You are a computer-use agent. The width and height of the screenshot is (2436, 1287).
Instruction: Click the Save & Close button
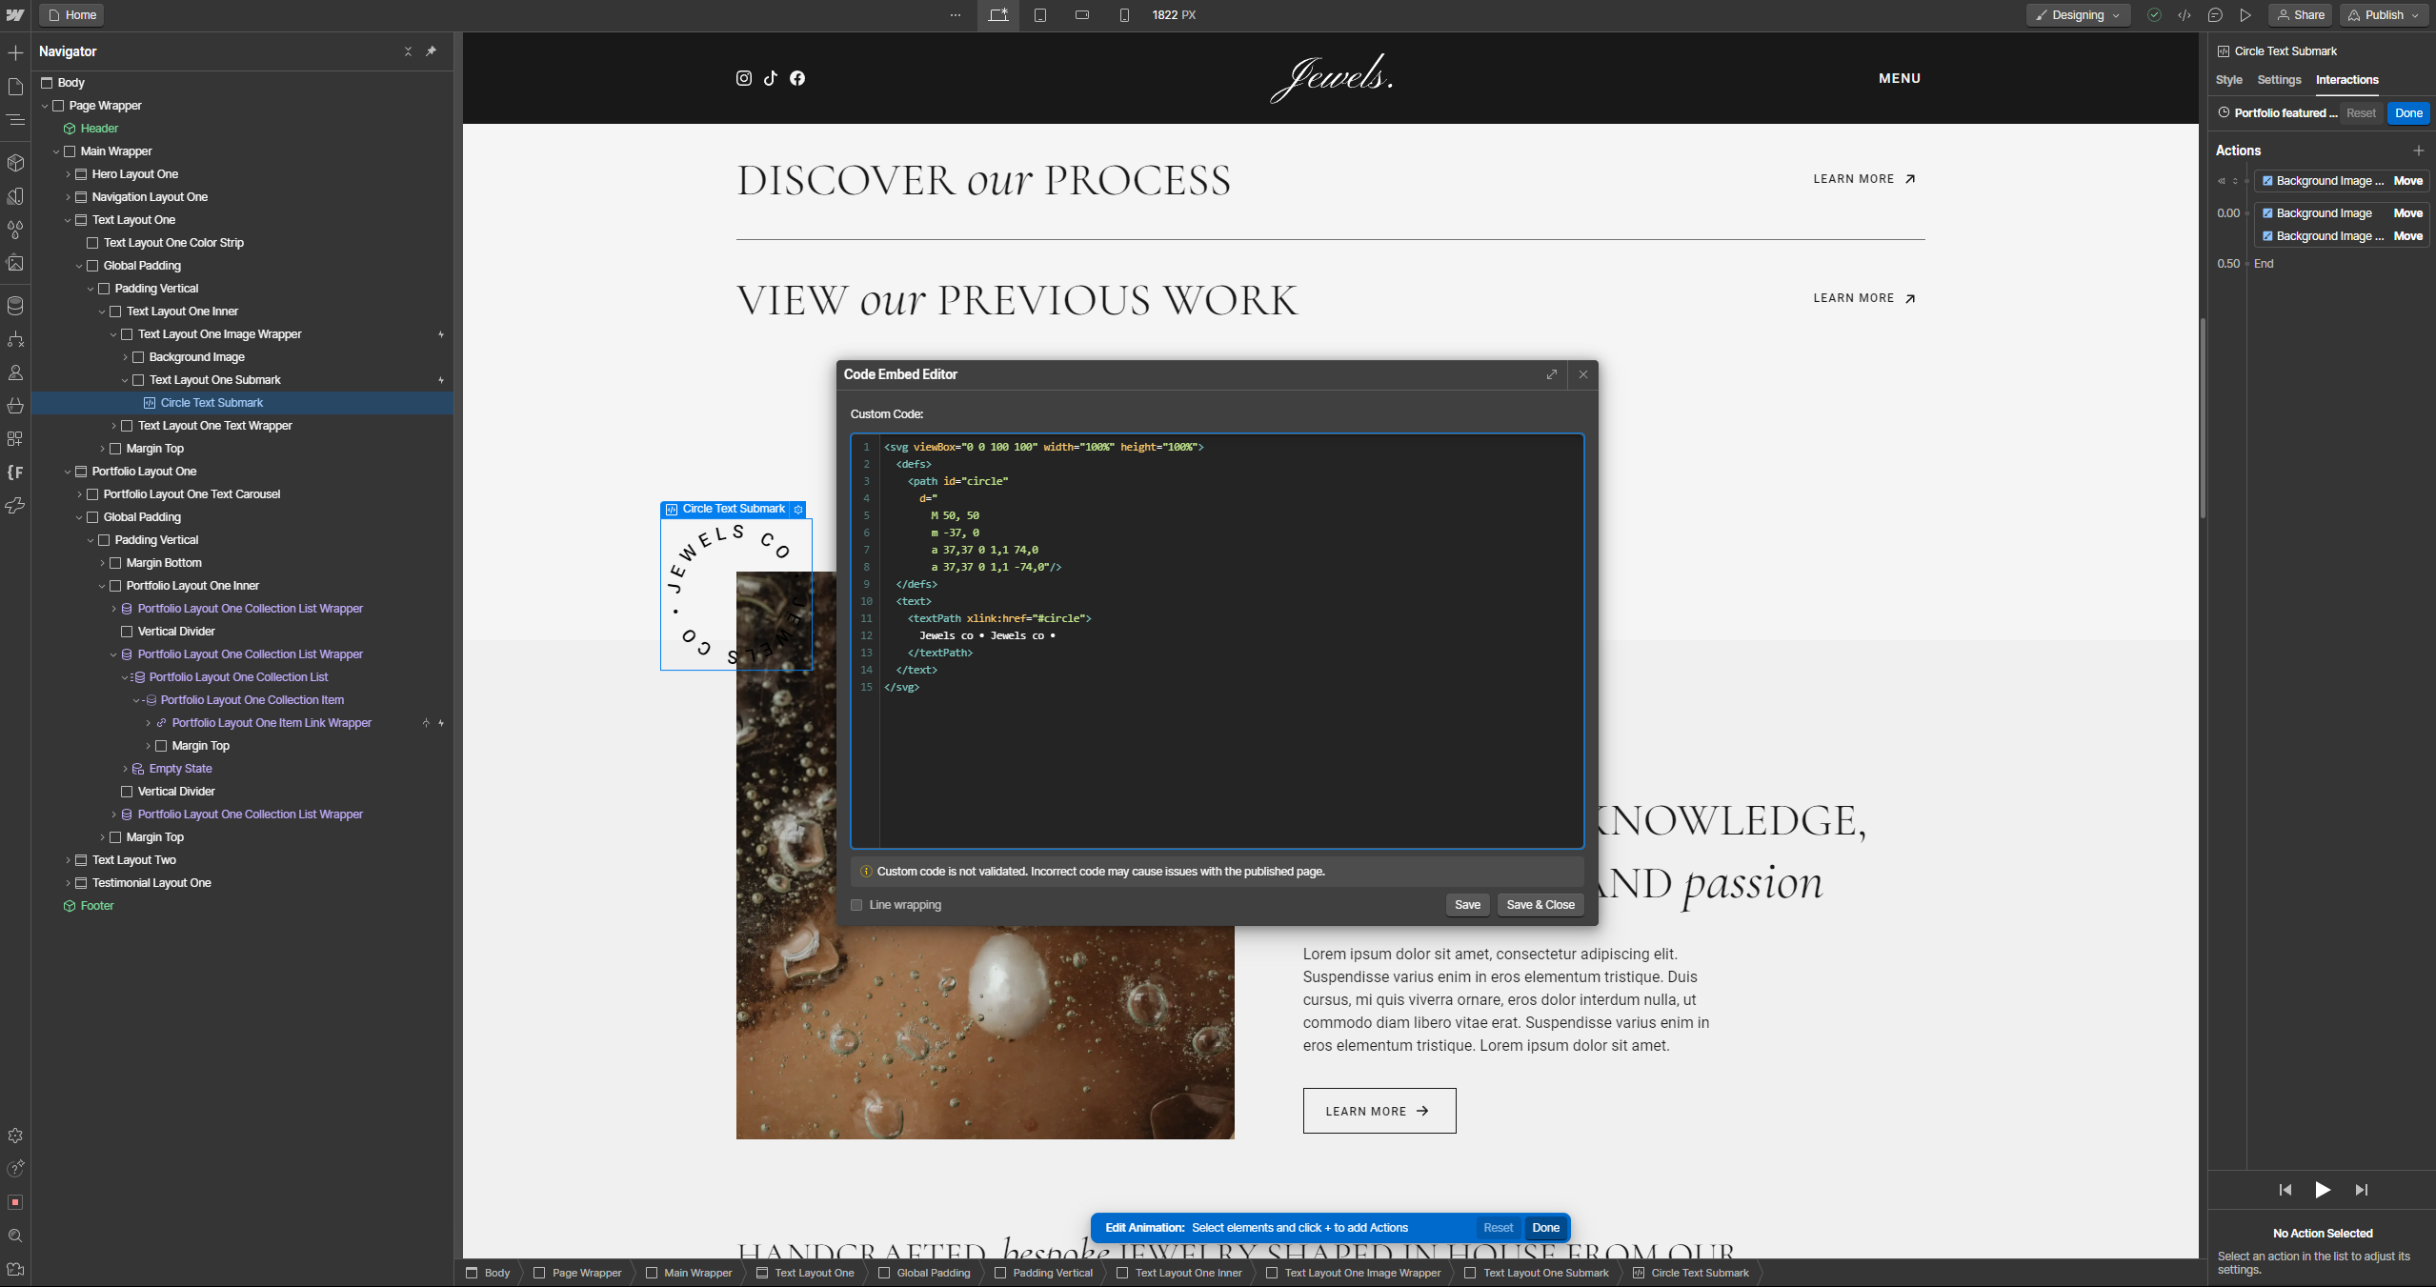click(x=1540, y=905)
